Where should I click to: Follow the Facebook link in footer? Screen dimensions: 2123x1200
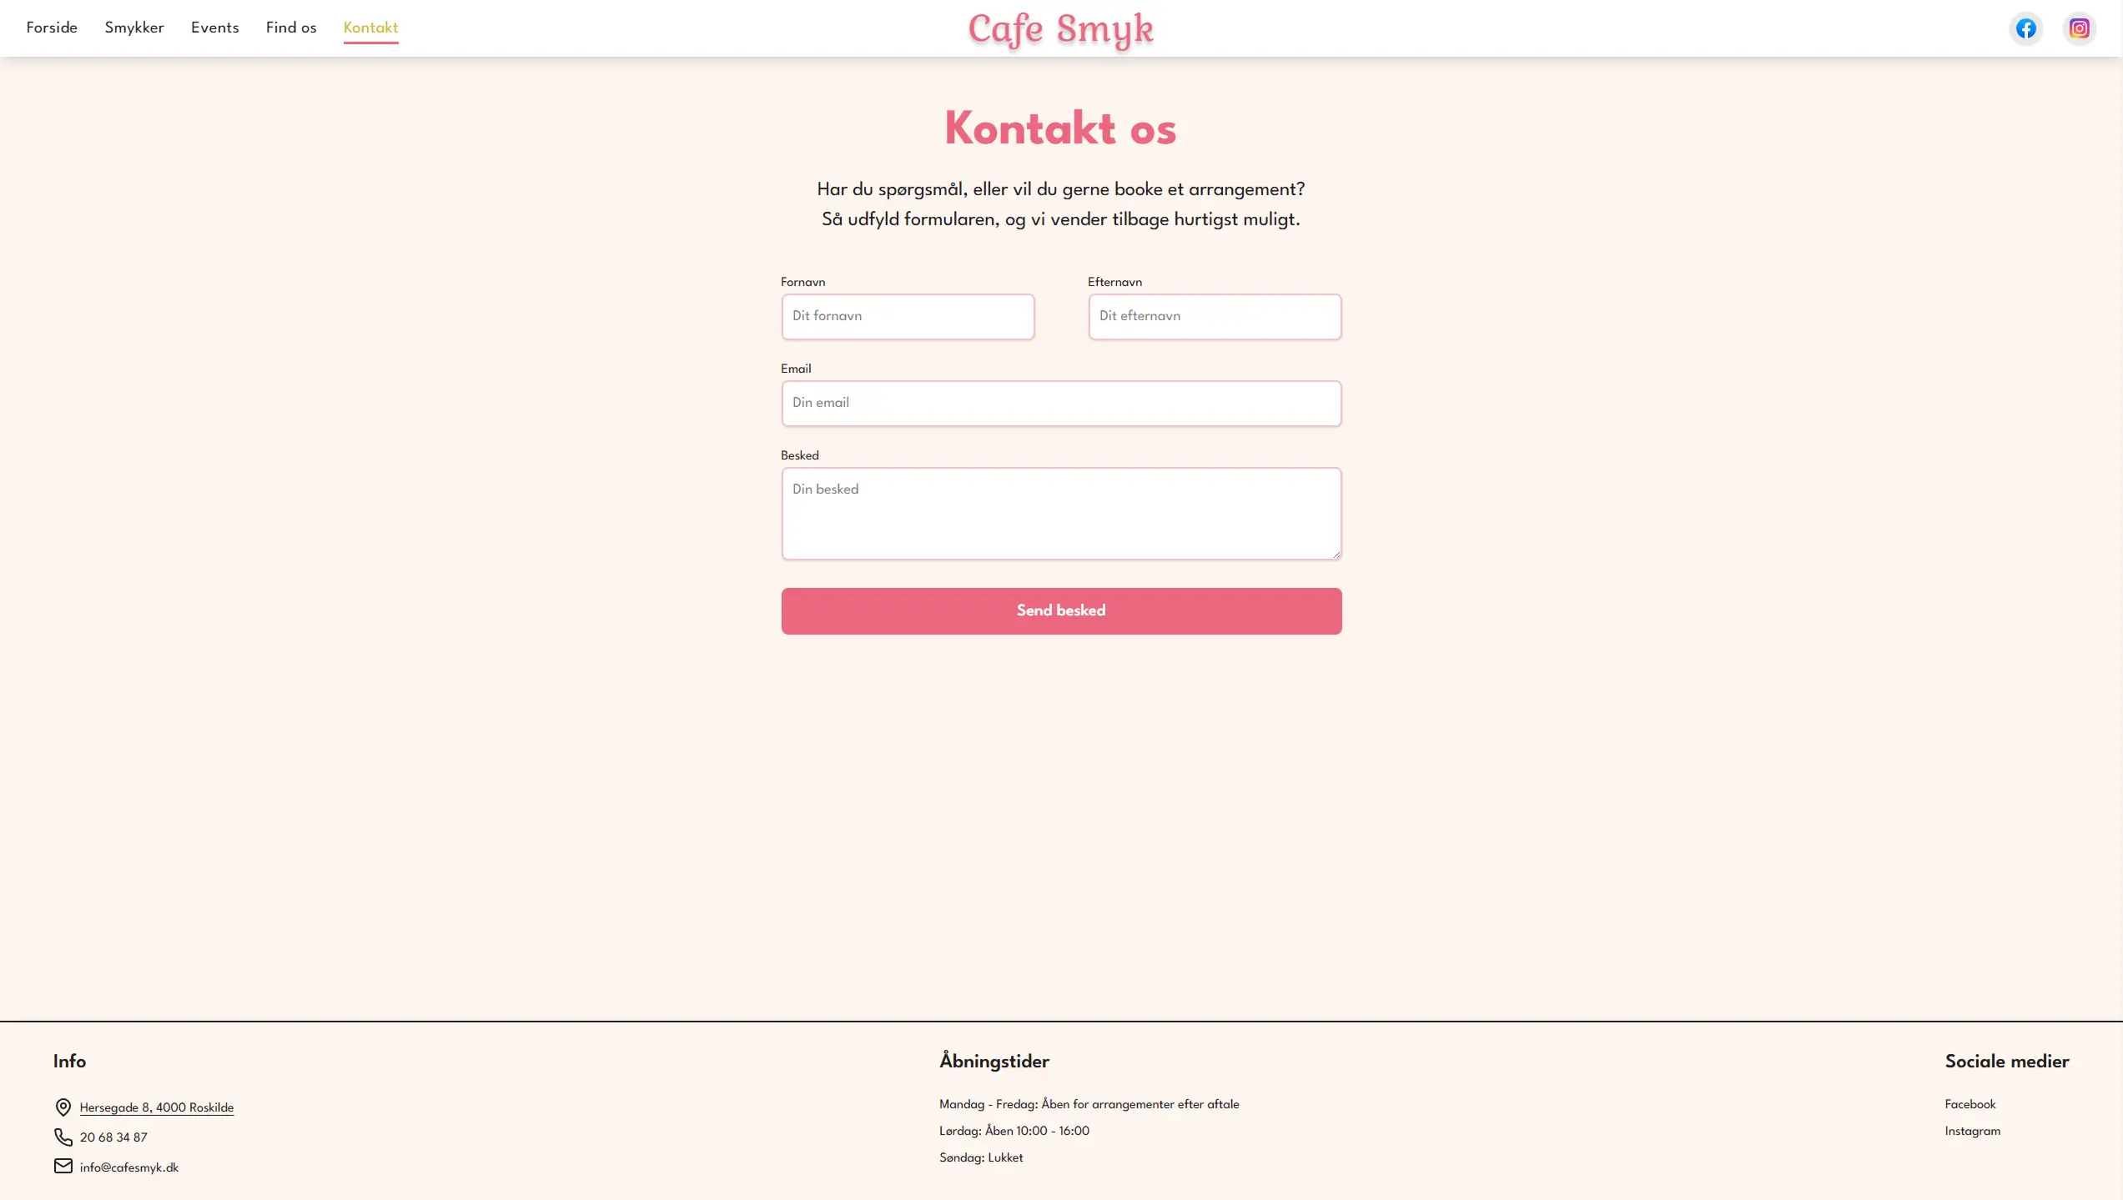click(x=1970, y=1104)
